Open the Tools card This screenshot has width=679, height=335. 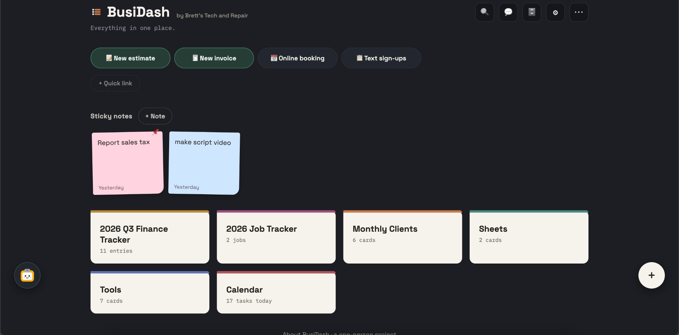150,292
